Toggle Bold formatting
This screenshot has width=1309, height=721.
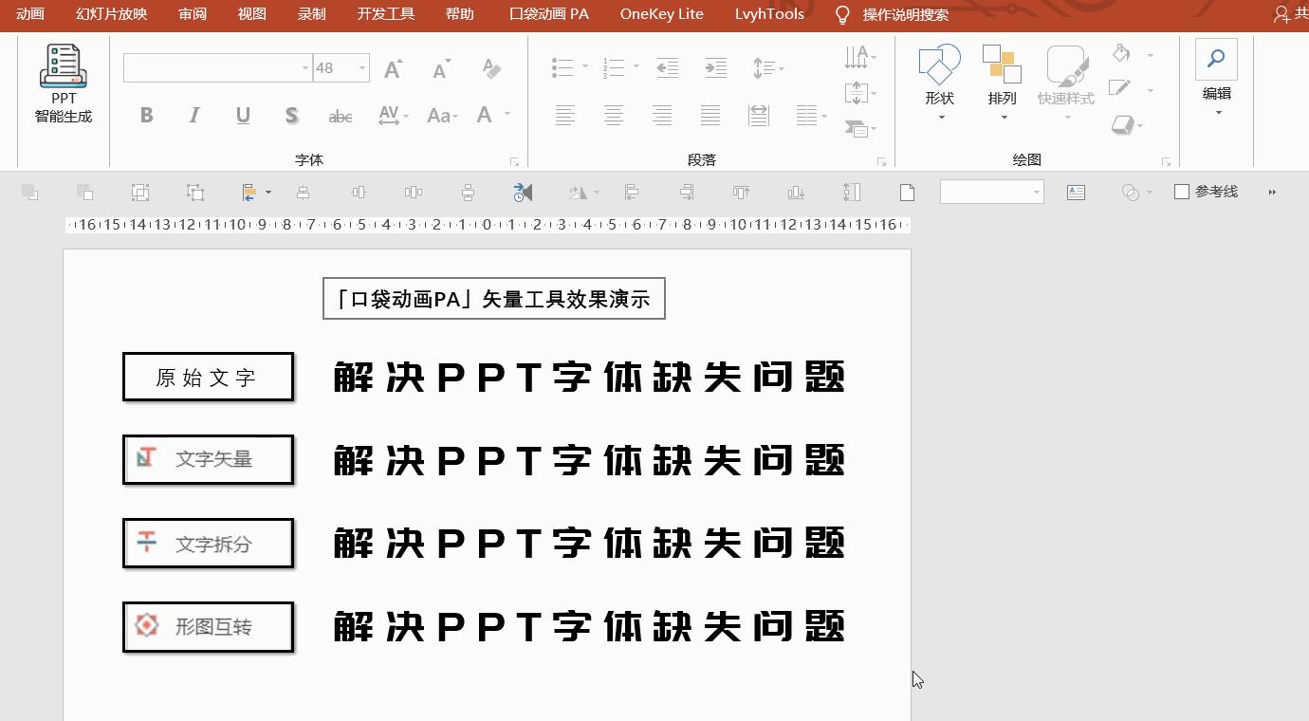[147, 115]
